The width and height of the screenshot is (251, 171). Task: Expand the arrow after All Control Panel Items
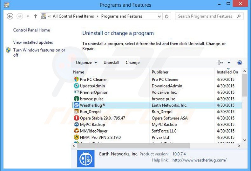[x=97, y=16]
